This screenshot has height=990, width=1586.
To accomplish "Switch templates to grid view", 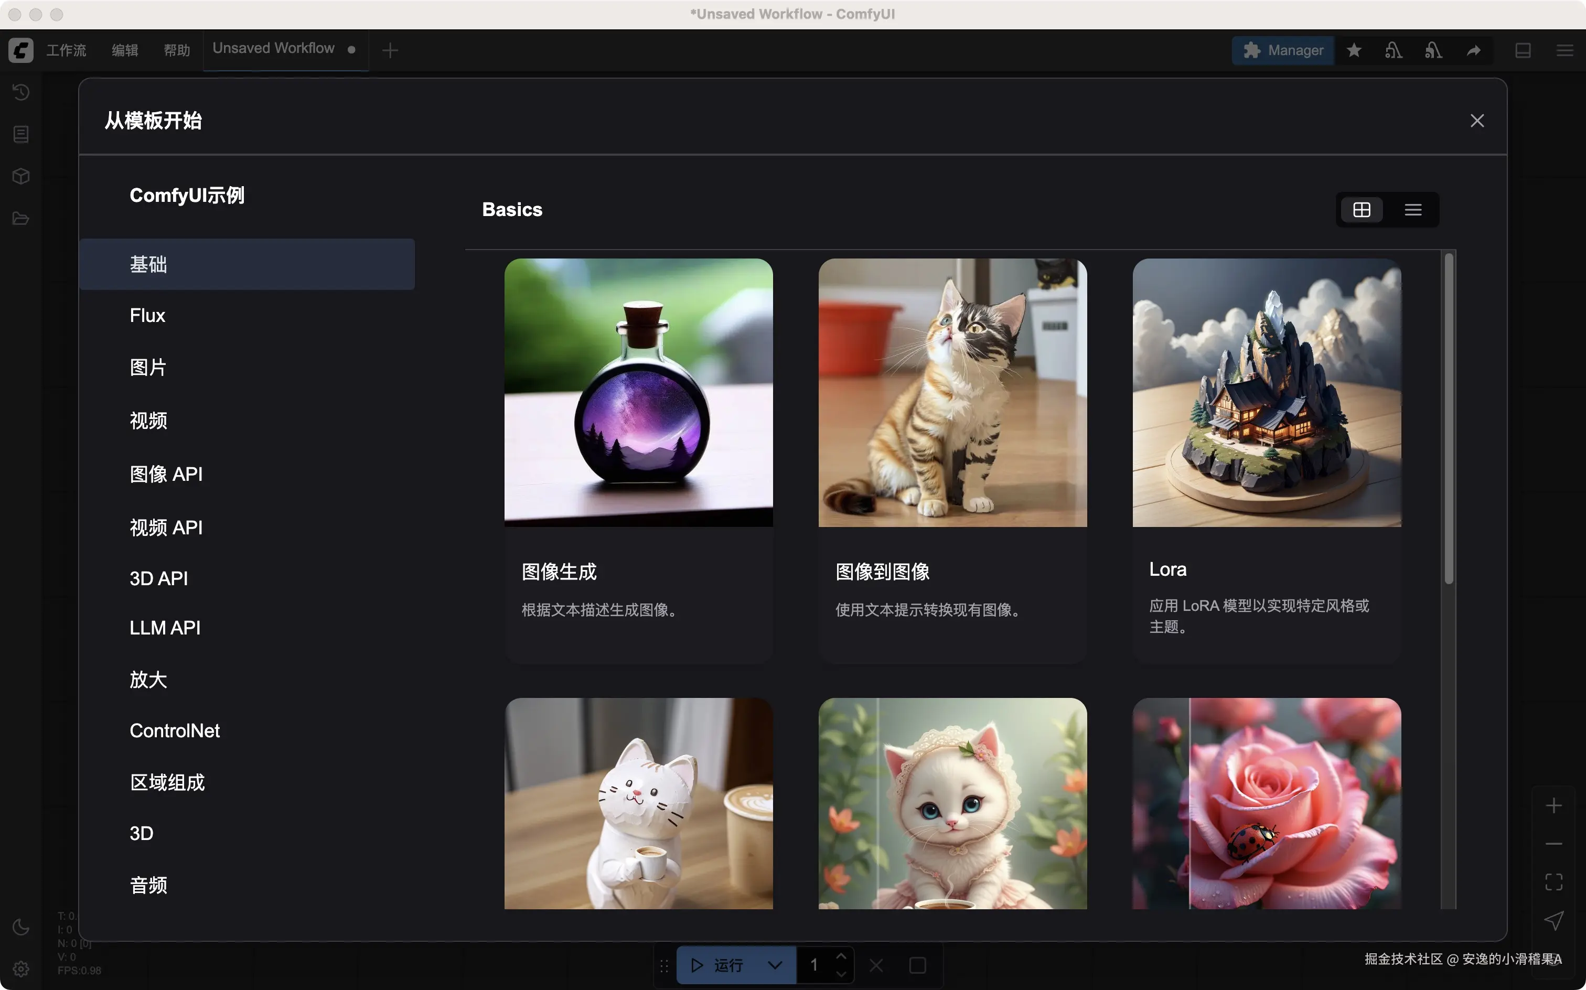I will point(1362,210).
